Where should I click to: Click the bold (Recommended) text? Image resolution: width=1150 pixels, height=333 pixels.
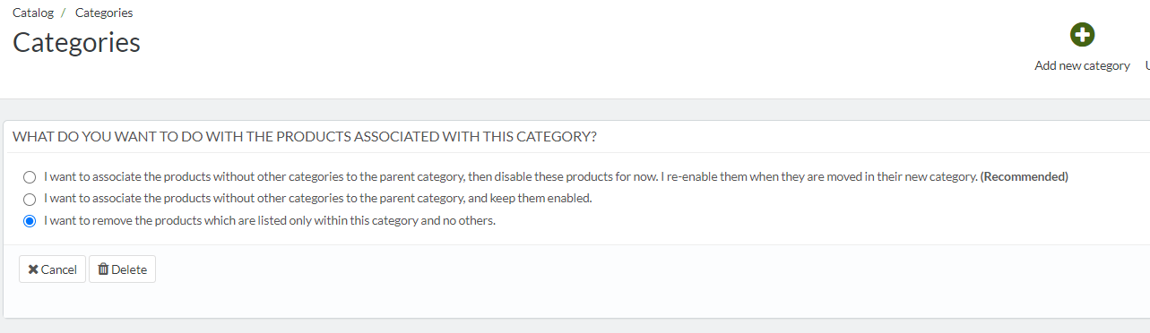pyautogui.click(x=1024, y=176)
